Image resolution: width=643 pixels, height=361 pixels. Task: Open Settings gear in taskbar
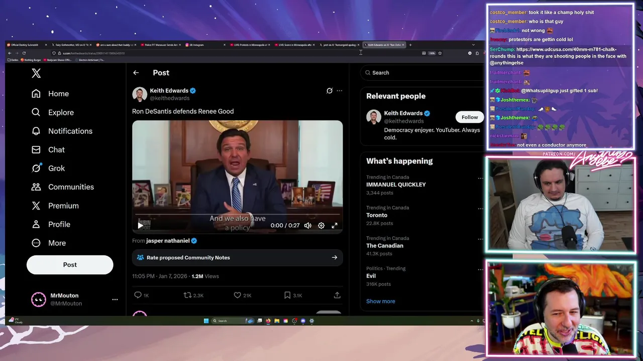(311, 321)
